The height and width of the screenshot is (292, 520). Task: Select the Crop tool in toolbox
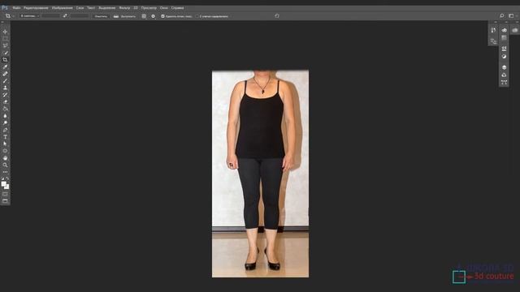(5, 60)
